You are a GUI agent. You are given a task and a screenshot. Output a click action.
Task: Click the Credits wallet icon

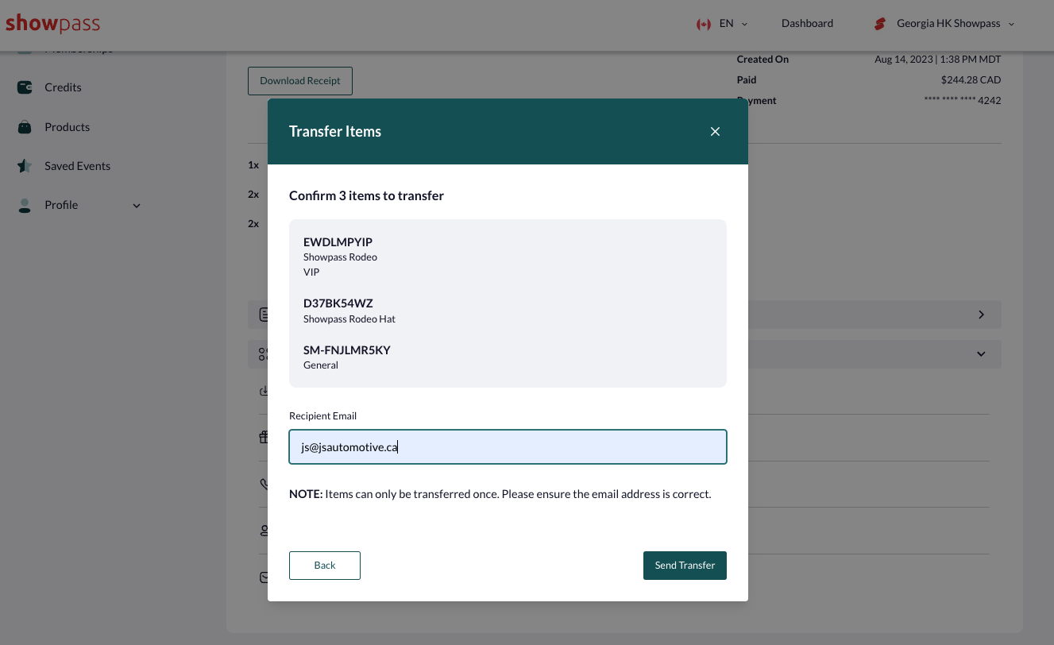[x=25, y=87]
